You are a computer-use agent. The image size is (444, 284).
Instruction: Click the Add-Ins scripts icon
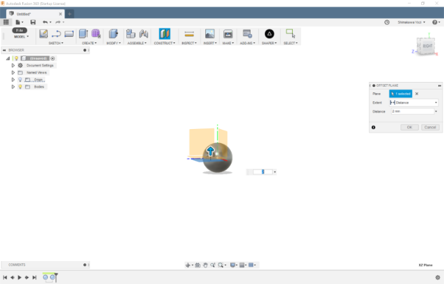point(247,34)
